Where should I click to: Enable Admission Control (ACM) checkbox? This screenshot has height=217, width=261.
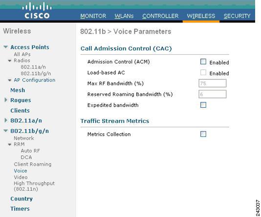[x=203, y=62]
